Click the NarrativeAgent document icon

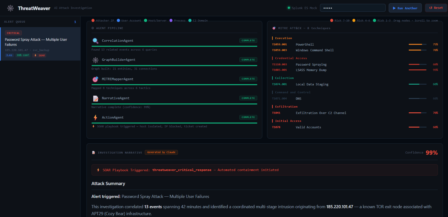point(95,98)
